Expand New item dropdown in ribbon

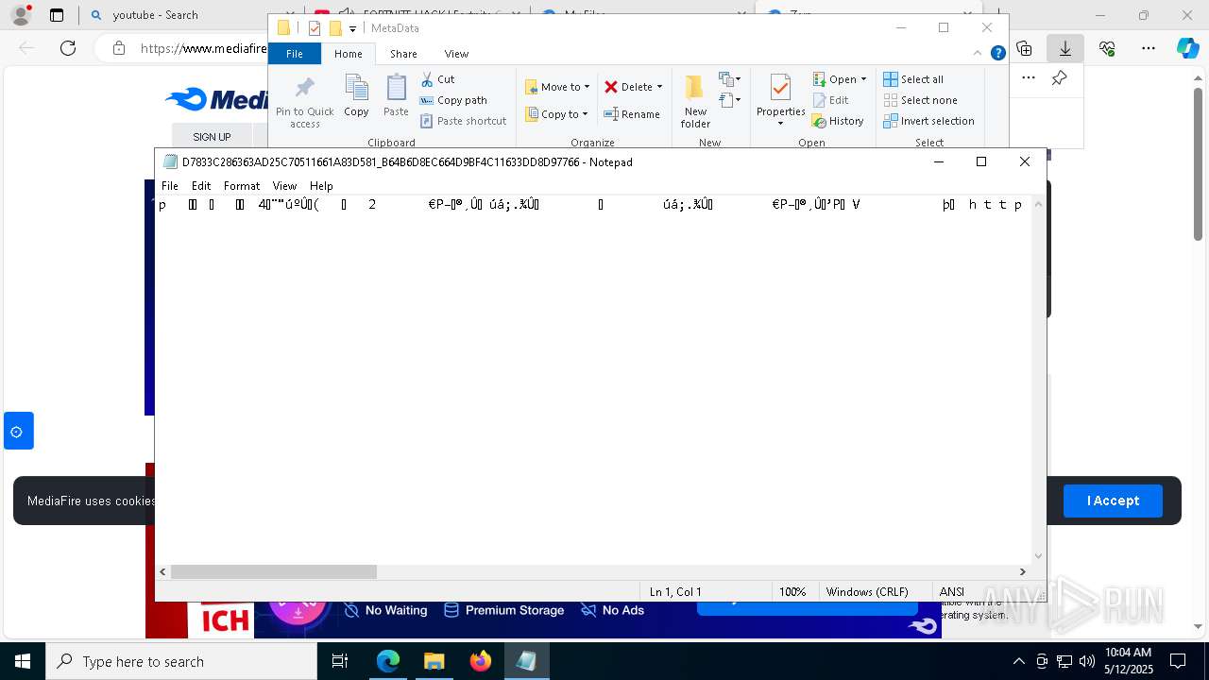tap(730, 79)
